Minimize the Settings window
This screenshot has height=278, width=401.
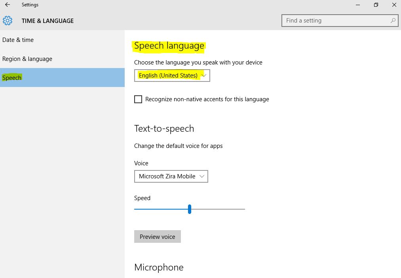point(357,5)
